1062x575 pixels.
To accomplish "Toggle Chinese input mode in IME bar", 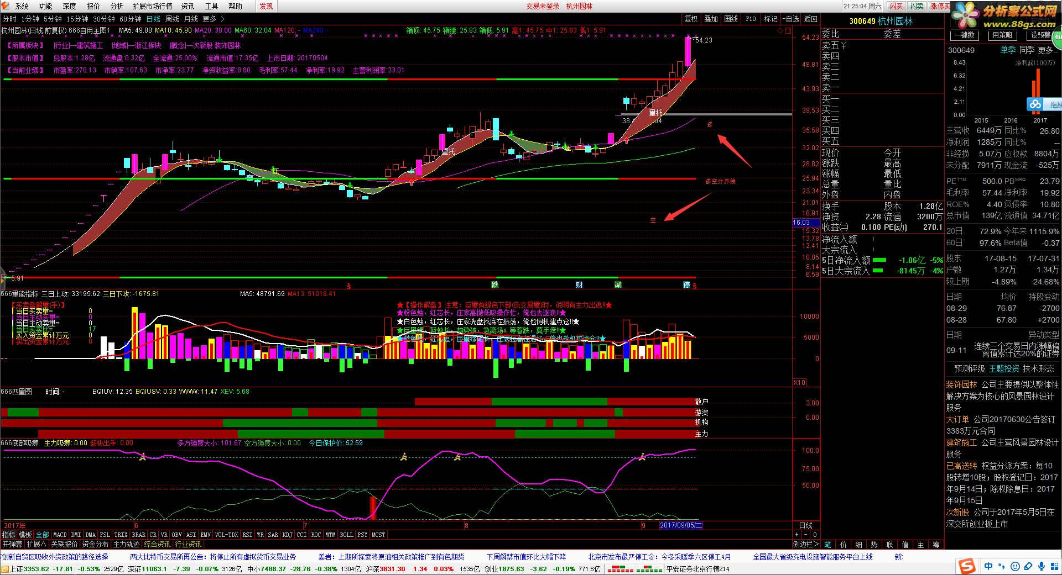I will pos(988,567).
